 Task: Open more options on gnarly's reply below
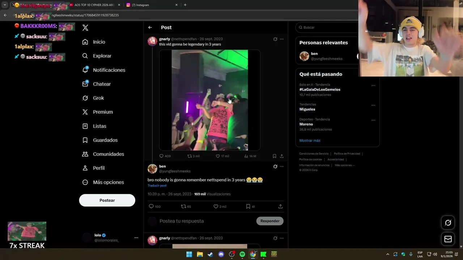click(x=282, y=238)
